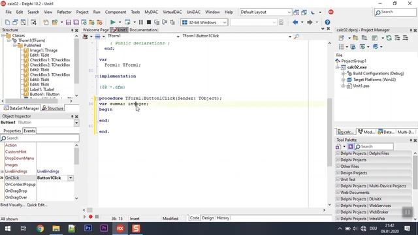Screen dimensions: 418x235
Task: Click the macro playback triangle icon
Action: [x=84, y=217]
